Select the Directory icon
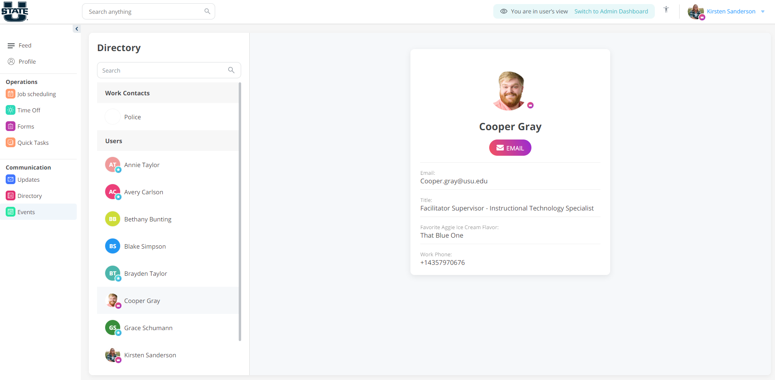This screenshot has height=380, width=775. (x=10, y=195)
